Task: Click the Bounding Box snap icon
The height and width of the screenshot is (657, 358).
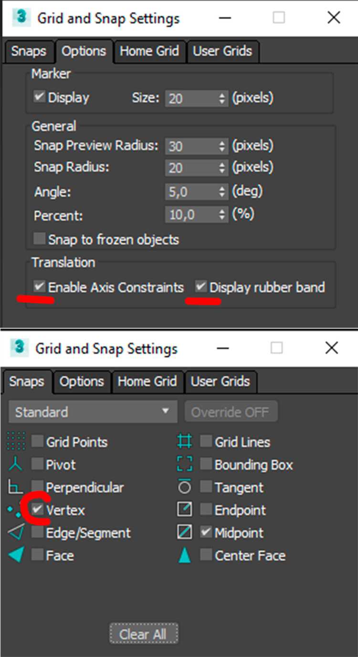Action: click(x=185, y=464)
